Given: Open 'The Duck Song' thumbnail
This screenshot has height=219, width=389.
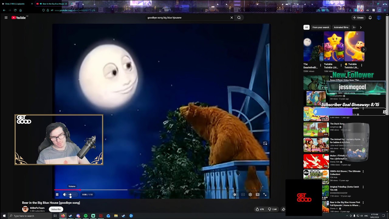Looking at the screenshot, I should pyautogui.click(x=316, y=129).
